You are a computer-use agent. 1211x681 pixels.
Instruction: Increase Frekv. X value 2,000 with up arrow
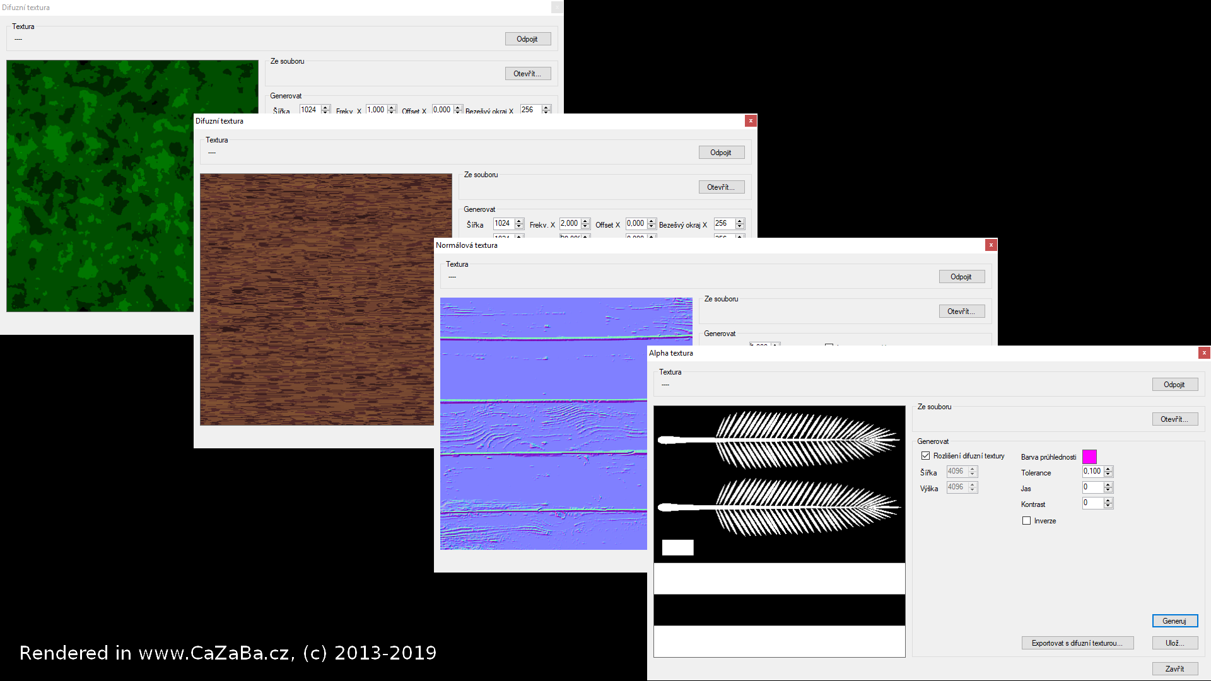585,221
